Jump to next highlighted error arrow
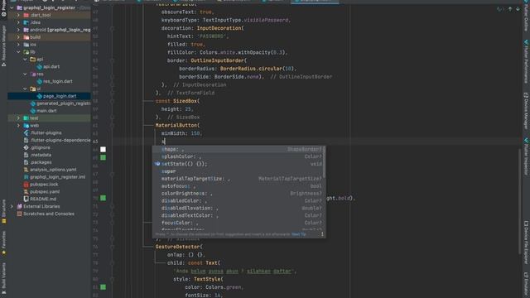530x298 pixels. coord(518,9)
